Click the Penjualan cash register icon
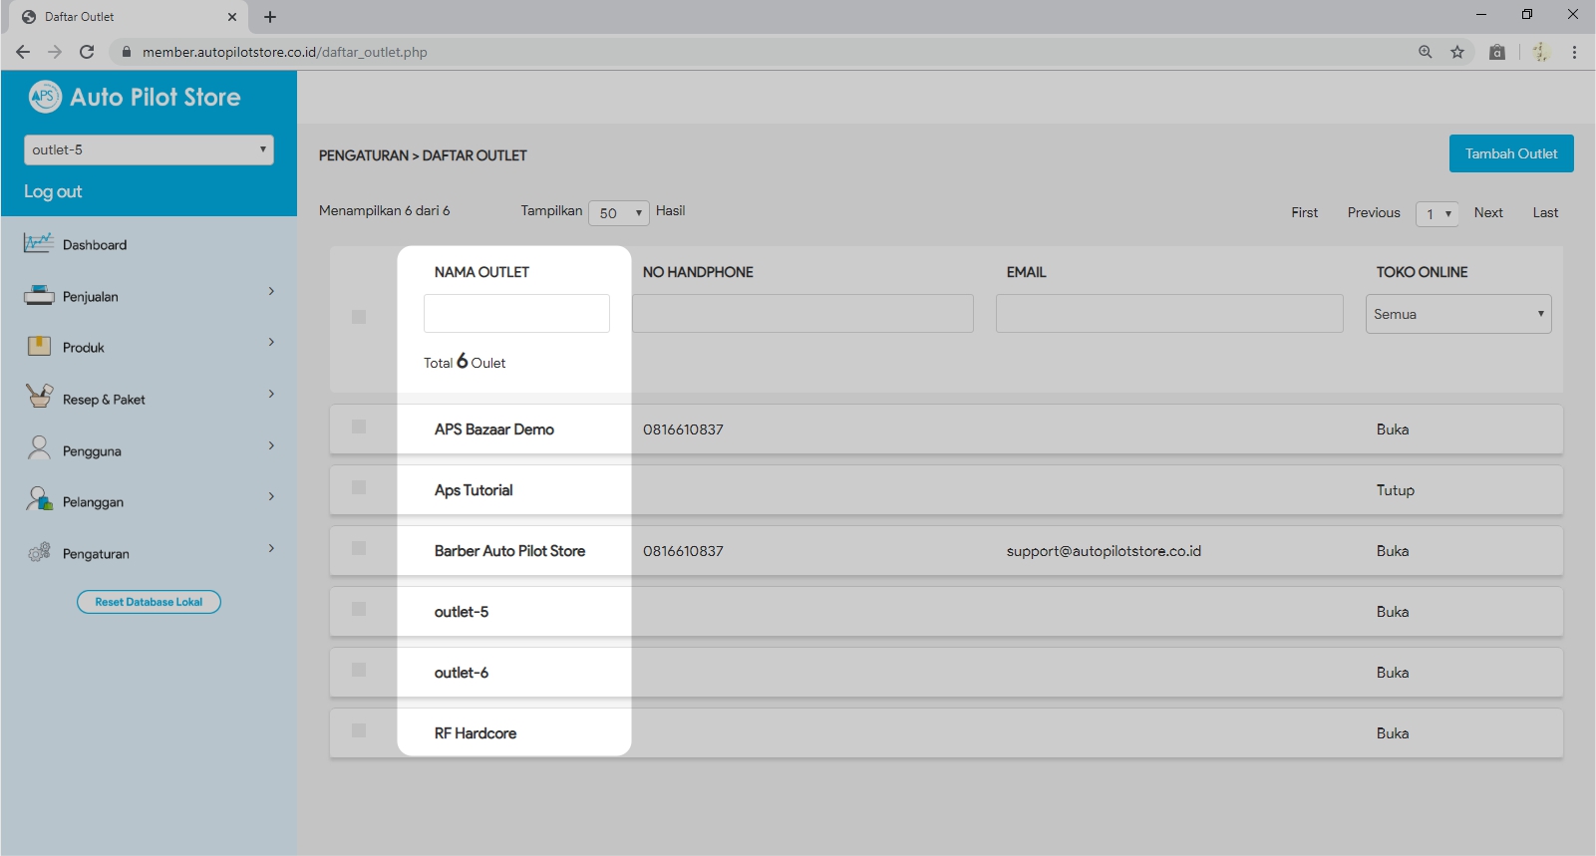This screenshot has width=1596, height=856. click(39, 295)
